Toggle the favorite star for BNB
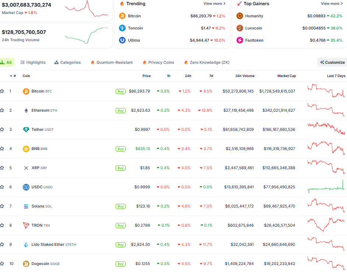 coord(2,149)
